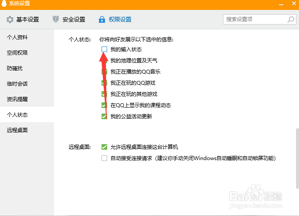
Task: Click 你将向好友展示以下选中的信息 text
Action: [137, 39]
